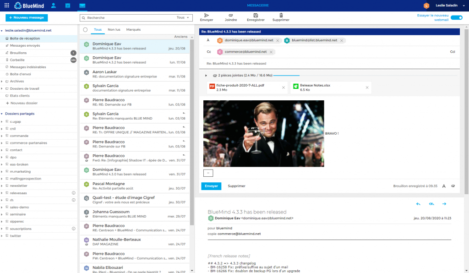Click the Joindre attachment toolbar icon
This screenshot has height=273, width=469.
pos(230,15)
